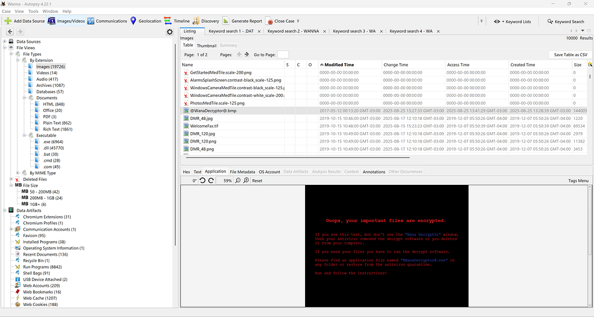The image size is (594, 317).
Task: Rotate image counterclockwise
Action: coord(202,180)
